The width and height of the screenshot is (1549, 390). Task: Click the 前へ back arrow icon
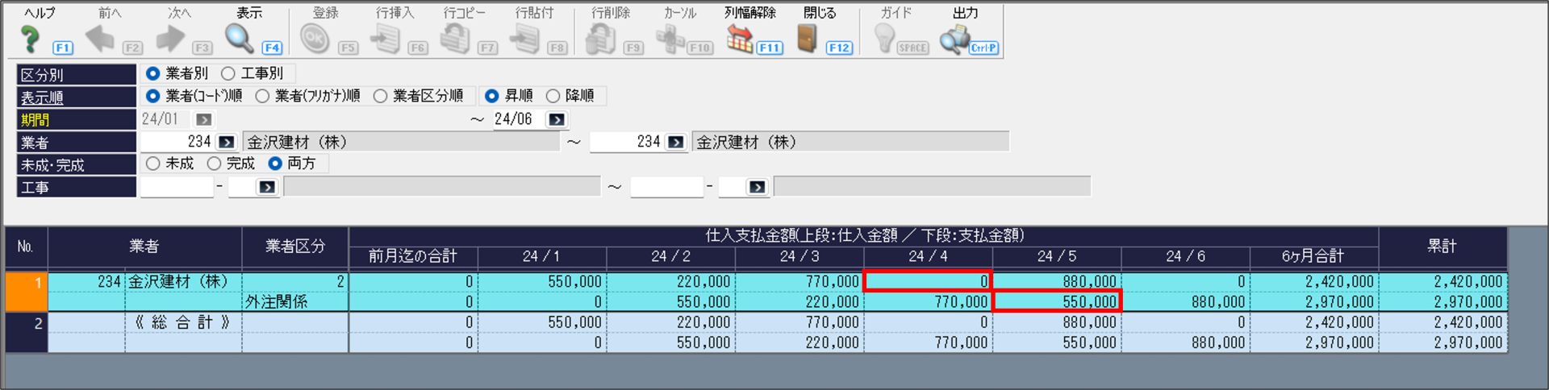coord(100,38)
